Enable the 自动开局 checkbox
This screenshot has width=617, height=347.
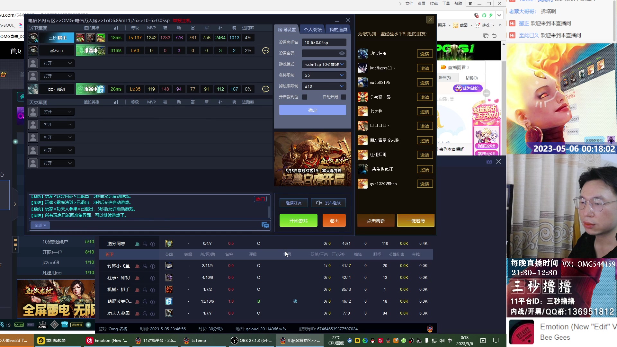coord(344,97)
